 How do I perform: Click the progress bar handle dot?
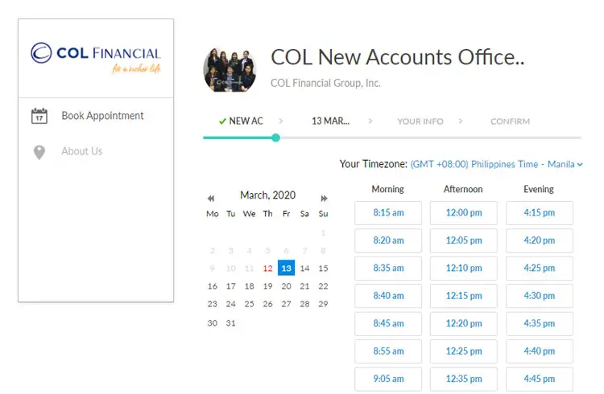(x=275, y=137)
